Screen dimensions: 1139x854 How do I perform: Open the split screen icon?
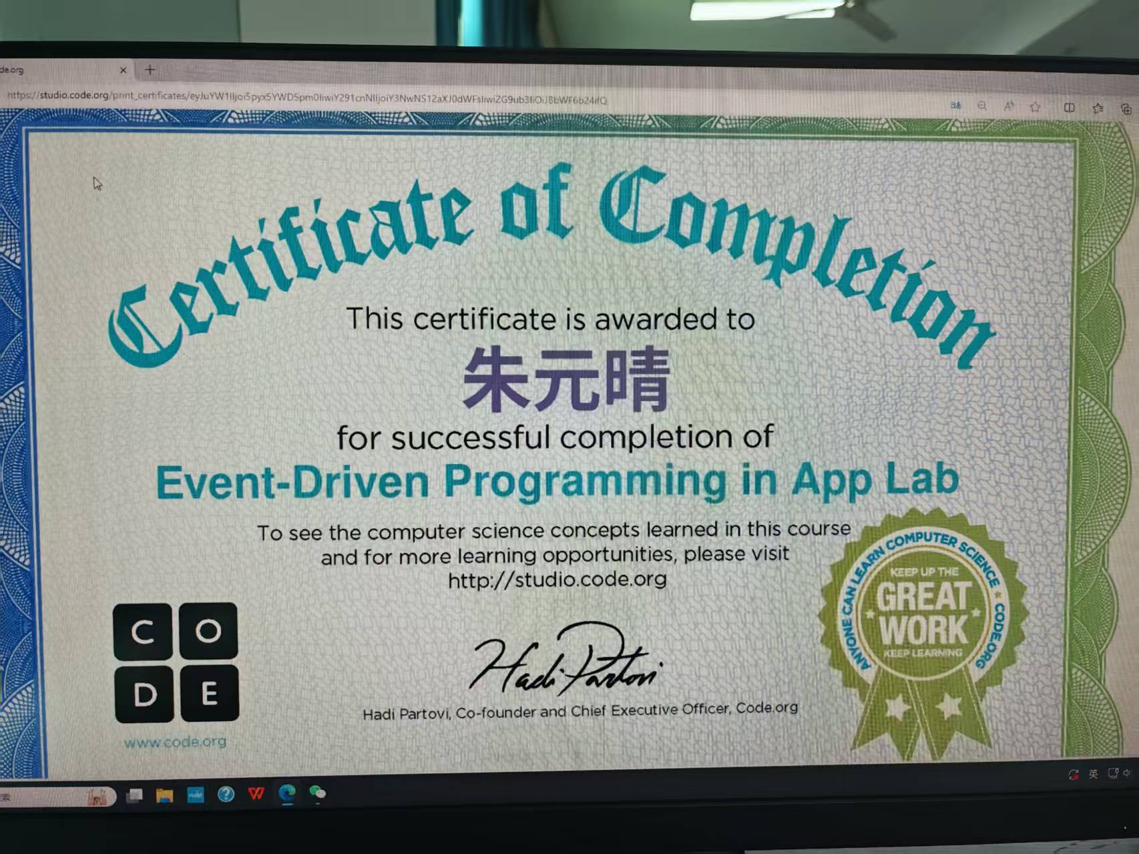(x=1069, y=108)
